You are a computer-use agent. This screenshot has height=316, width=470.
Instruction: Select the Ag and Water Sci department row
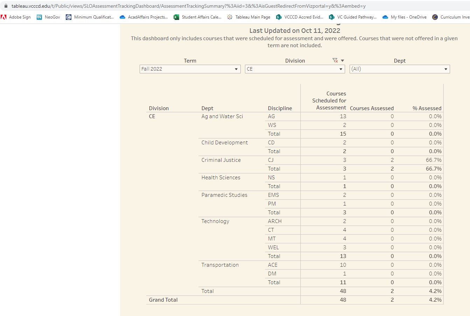222,116
